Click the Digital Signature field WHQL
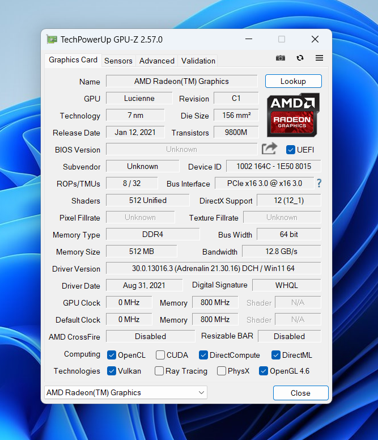 [287, 285]
